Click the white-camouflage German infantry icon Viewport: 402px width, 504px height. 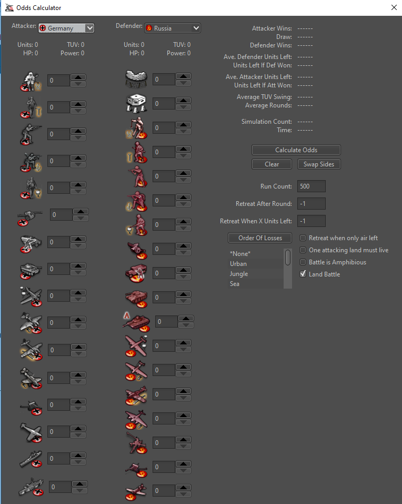pos(31,81)
